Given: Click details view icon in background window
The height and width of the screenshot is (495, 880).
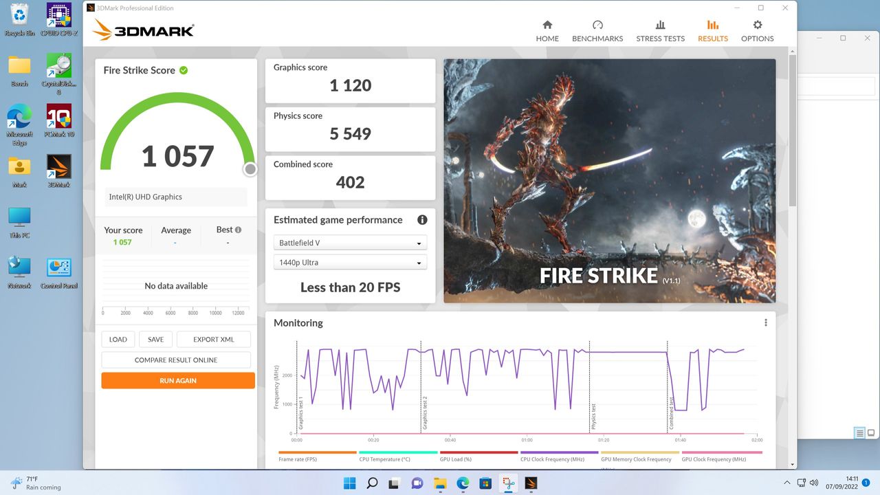Looking at the screenshot, I should click(859, 433).
